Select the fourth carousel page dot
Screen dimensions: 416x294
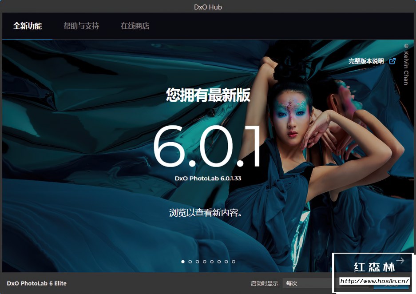point(205,262)
